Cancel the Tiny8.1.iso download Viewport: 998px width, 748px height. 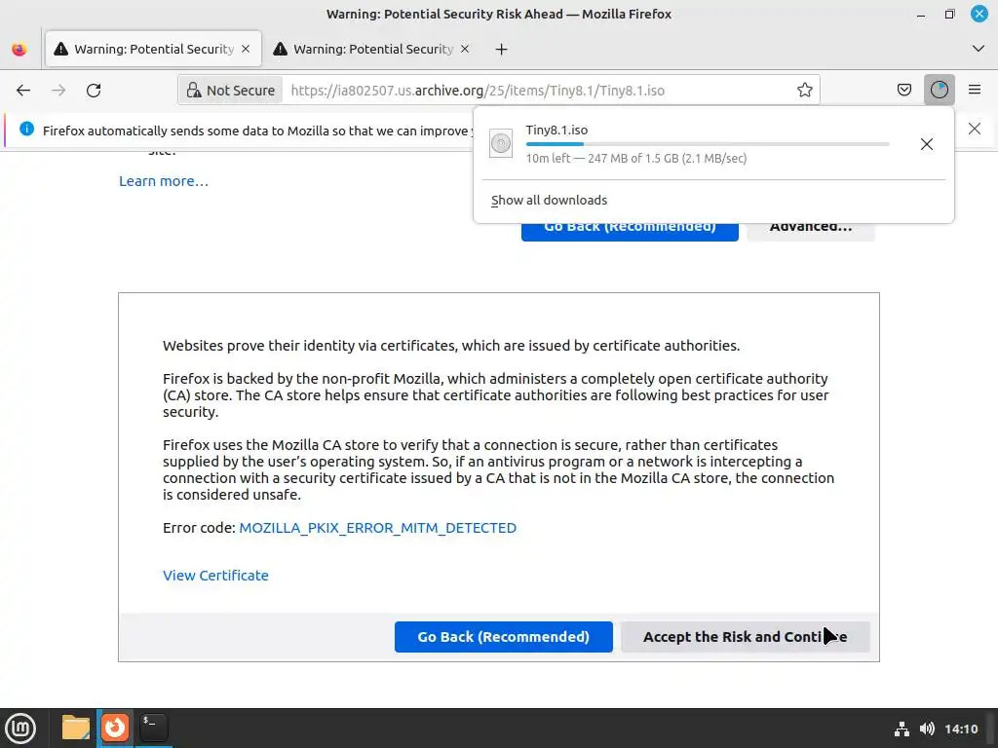click(927, 144)
